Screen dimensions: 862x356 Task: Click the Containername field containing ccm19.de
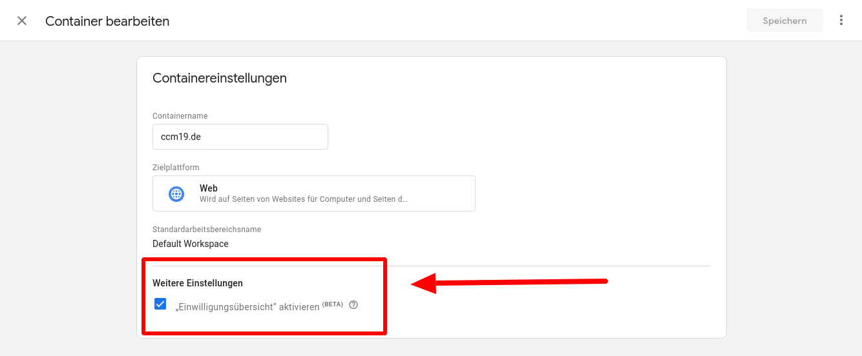tap(240, 137)
